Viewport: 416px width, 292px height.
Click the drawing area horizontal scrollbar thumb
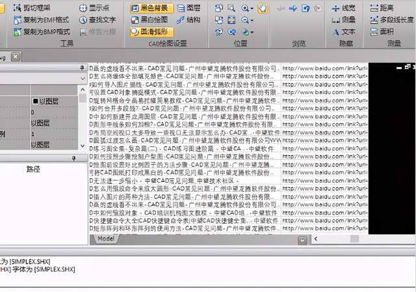pyautogui.click(x=354, y=239)
